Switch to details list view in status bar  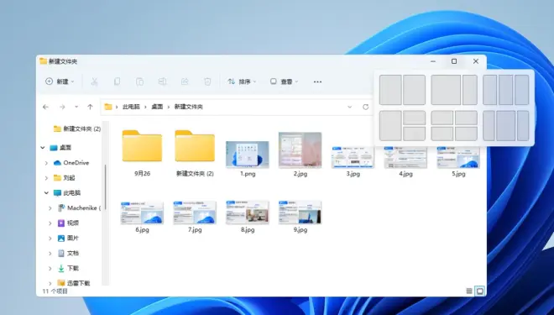click(469, 291)
